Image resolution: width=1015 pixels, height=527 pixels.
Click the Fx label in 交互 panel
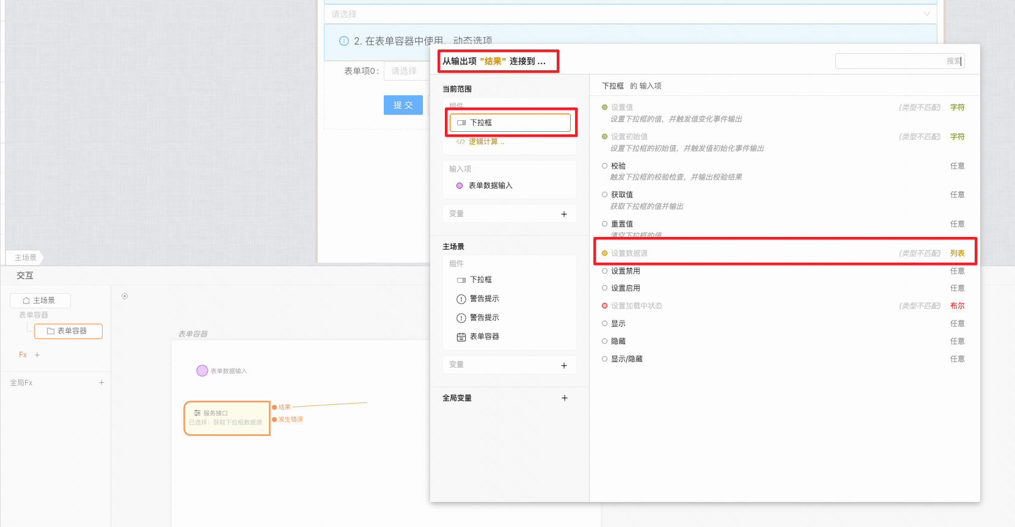23,355
